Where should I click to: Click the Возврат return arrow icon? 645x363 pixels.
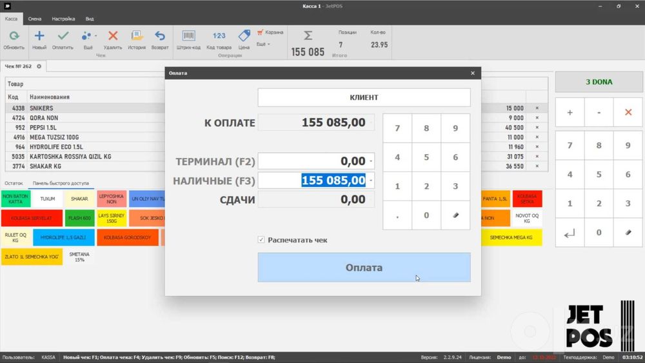tap(159, 36)
